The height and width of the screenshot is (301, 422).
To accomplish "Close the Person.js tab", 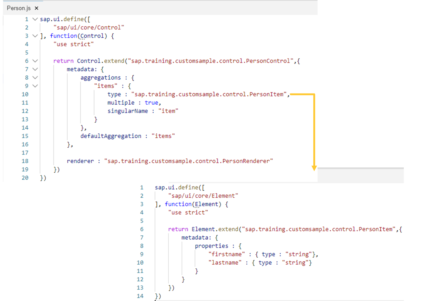I will 37,8.
